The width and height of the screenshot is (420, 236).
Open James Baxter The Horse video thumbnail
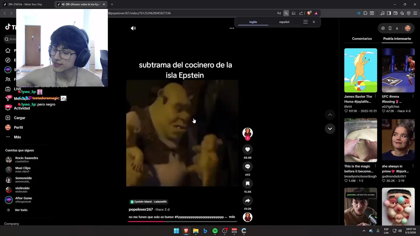[x=361, y=70]
